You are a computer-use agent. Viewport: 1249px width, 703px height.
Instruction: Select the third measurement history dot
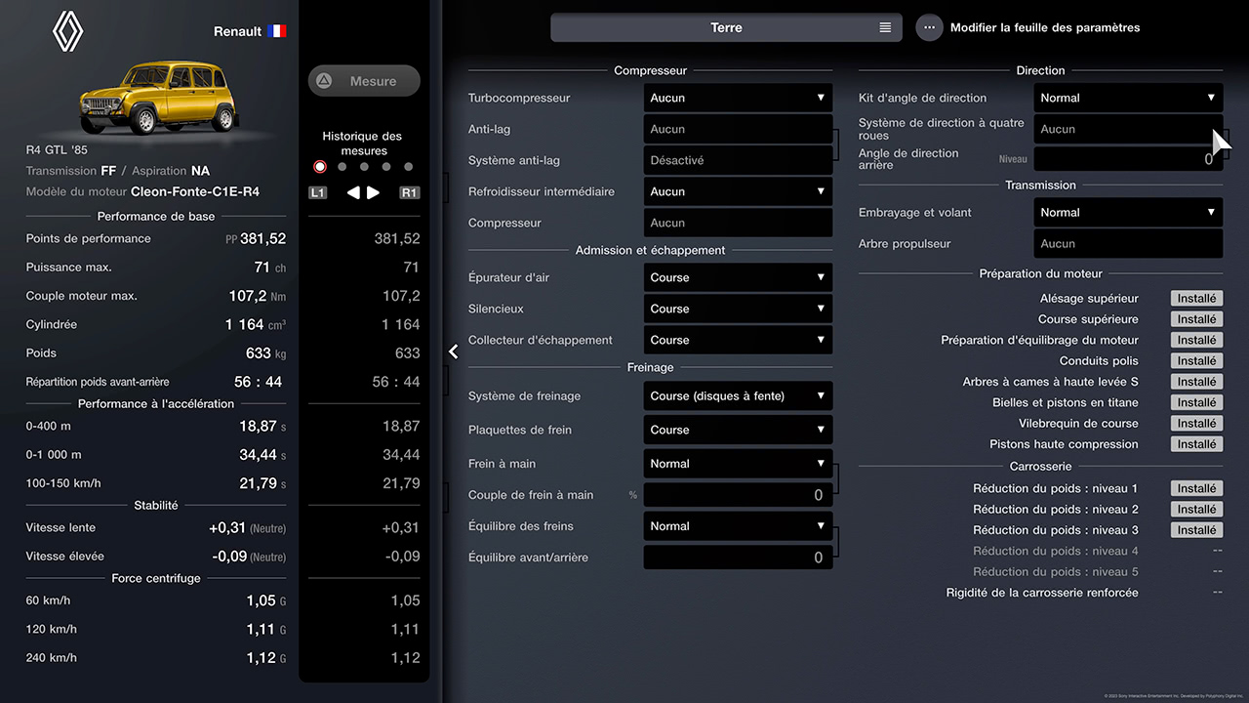click(x=364, y=167)
